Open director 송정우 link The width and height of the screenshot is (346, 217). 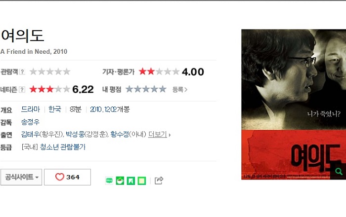click(30, 122)
